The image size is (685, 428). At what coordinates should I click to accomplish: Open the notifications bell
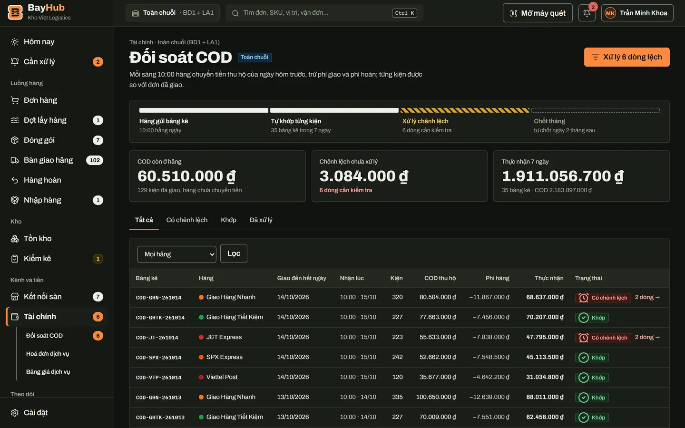tap(587, 13)
